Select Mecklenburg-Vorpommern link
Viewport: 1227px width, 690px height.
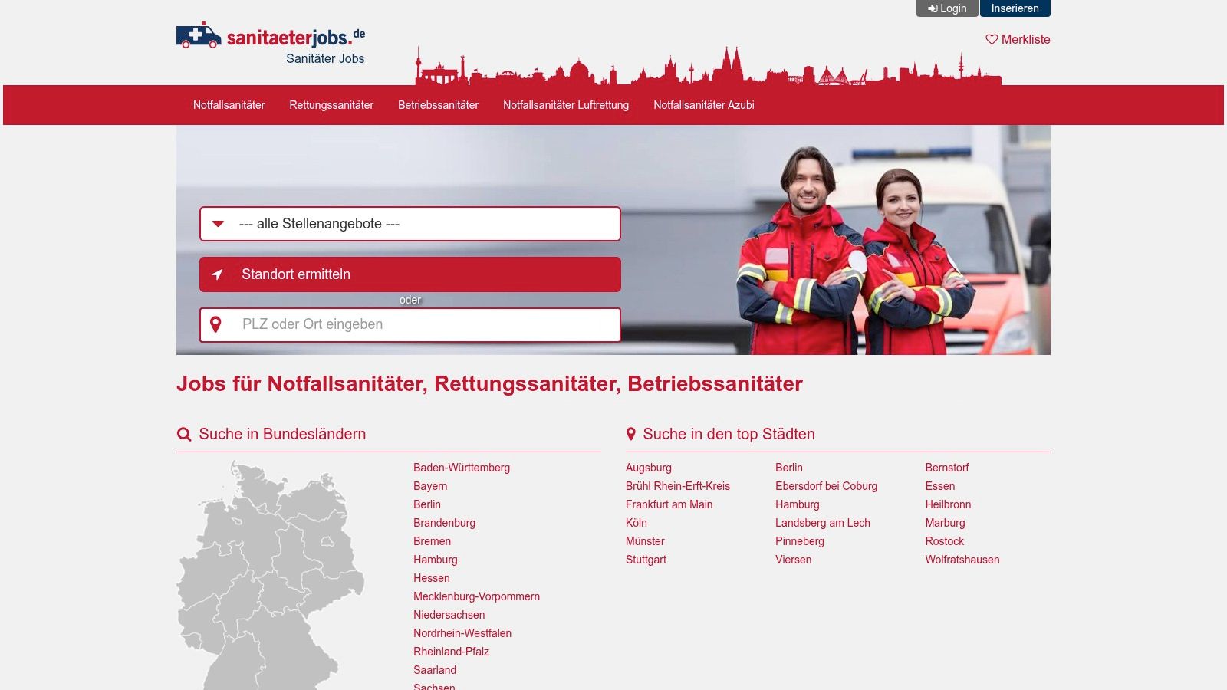click(x=476, y=596)
